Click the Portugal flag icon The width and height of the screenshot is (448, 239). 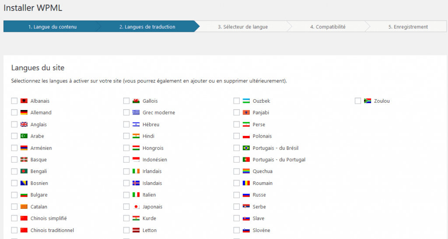click(246, 160)
